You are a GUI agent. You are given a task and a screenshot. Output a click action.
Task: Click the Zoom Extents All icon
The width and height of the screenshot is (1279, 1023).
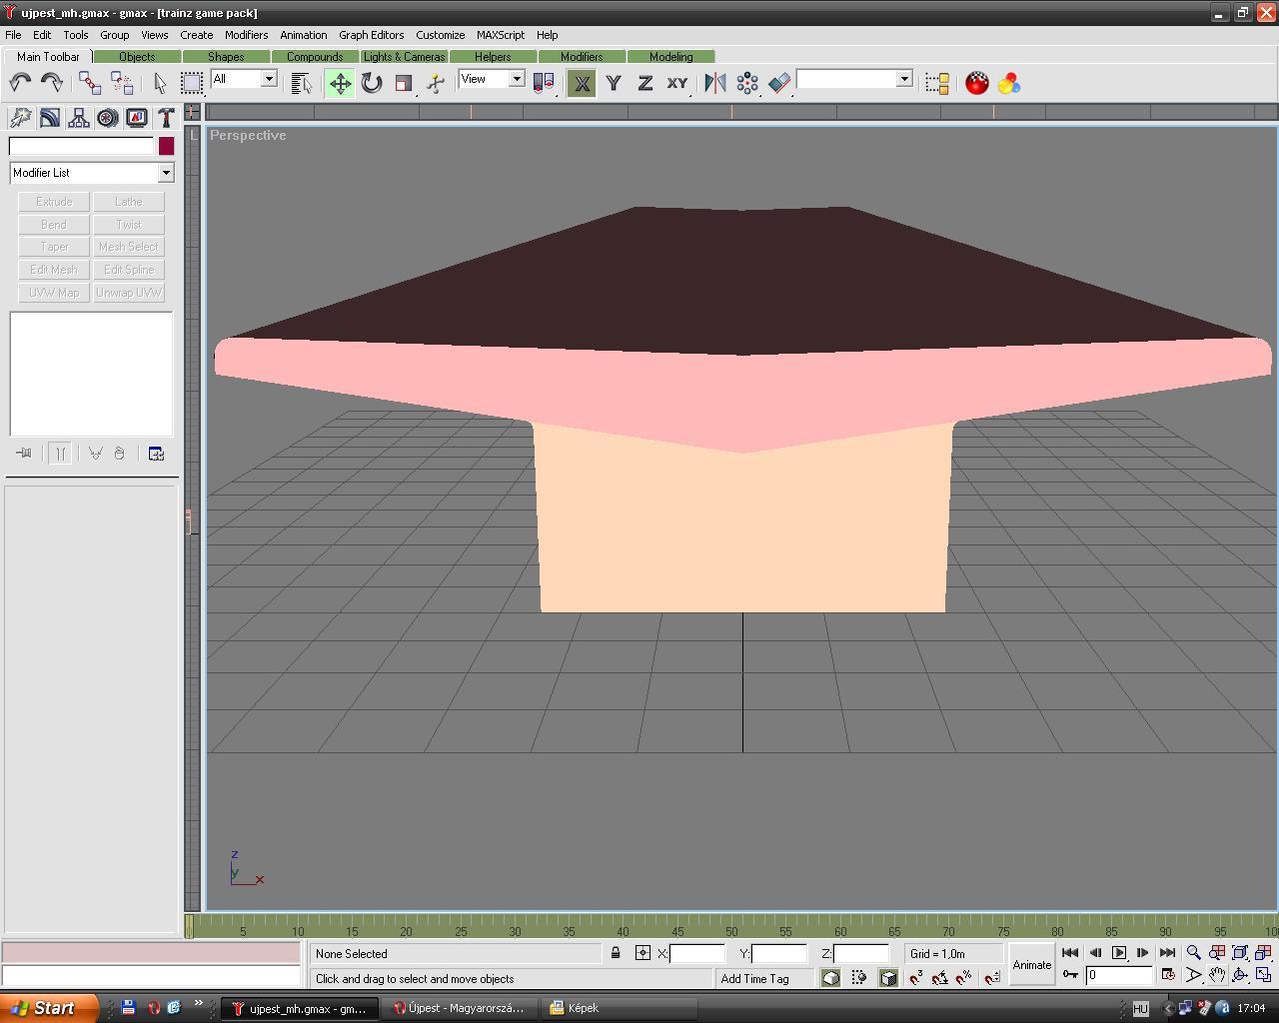pyautogui.click(x=1263, y=953)
